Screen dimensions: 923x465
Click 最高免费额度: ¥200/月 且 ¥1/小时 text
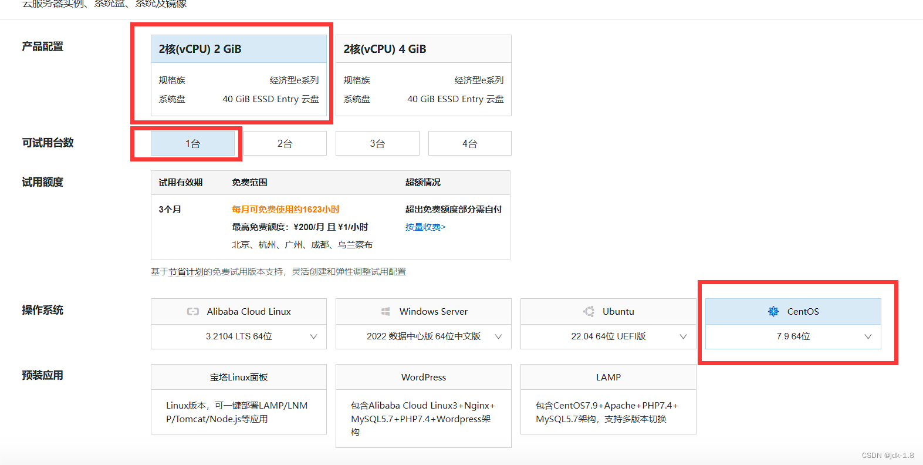click(300, 227)
